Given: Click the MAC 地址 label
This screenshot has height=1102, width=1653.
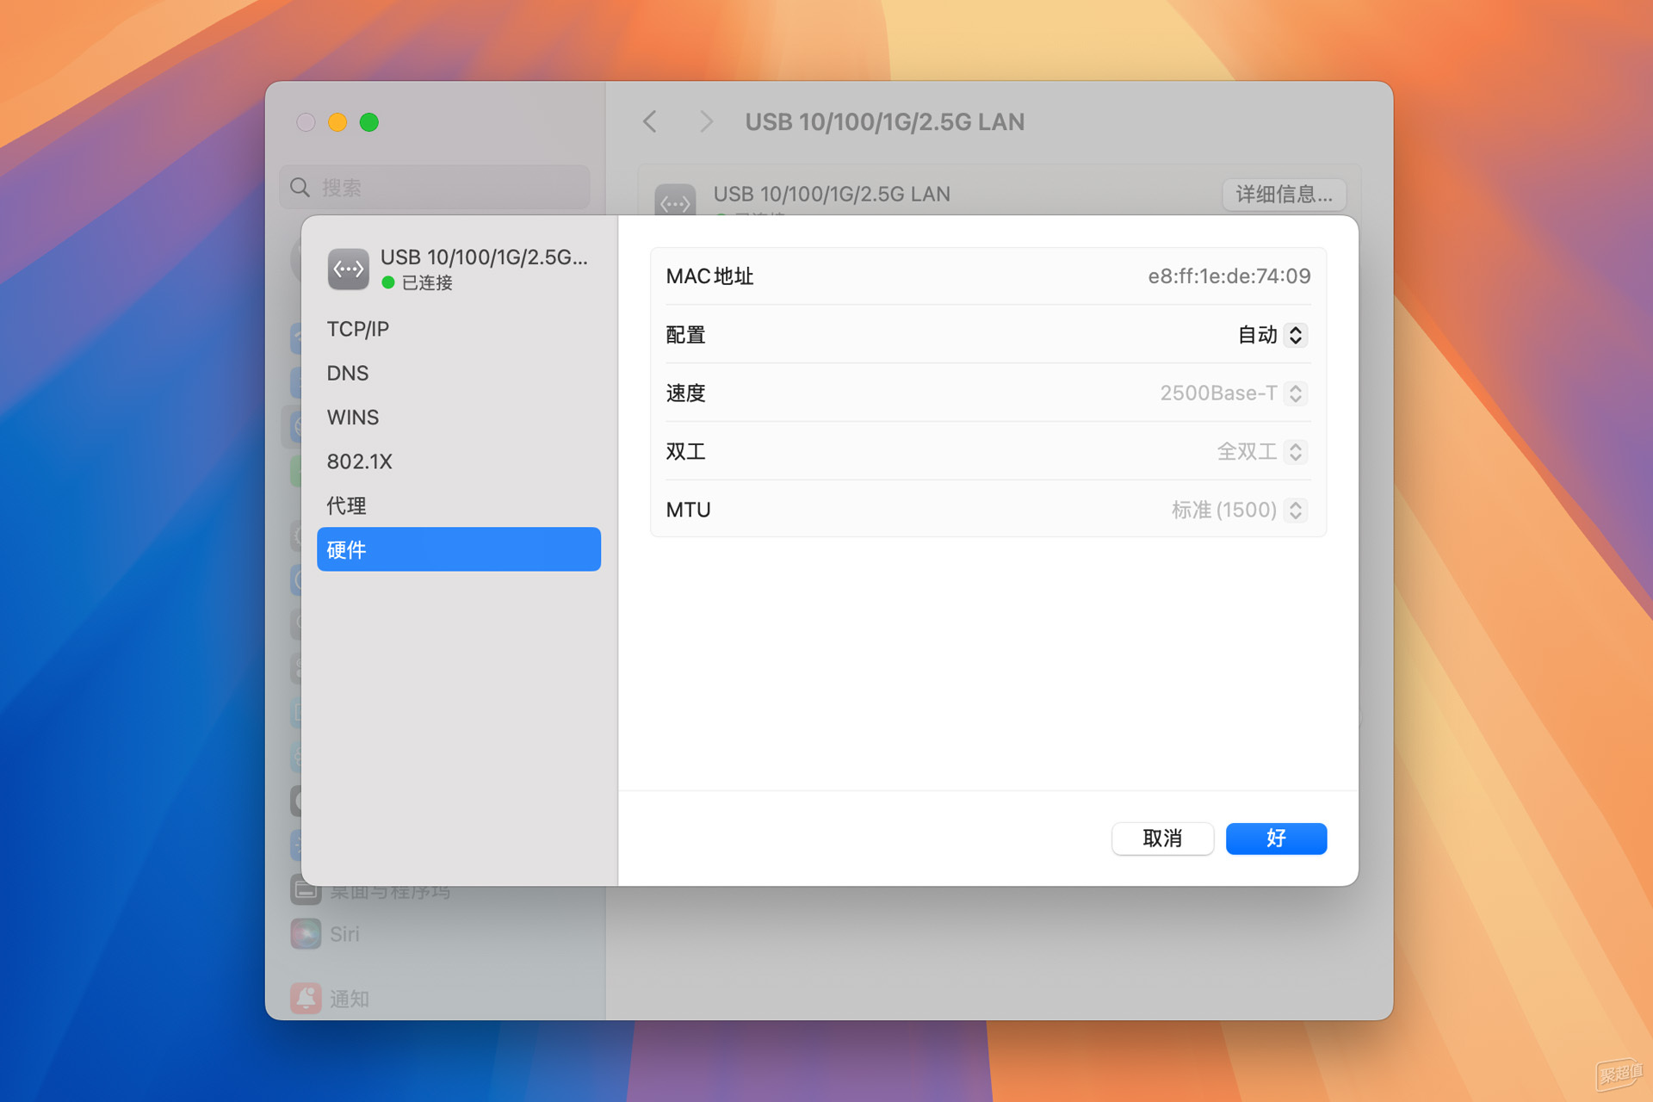Looking at the screenshot, I should (x=709, y=276).
